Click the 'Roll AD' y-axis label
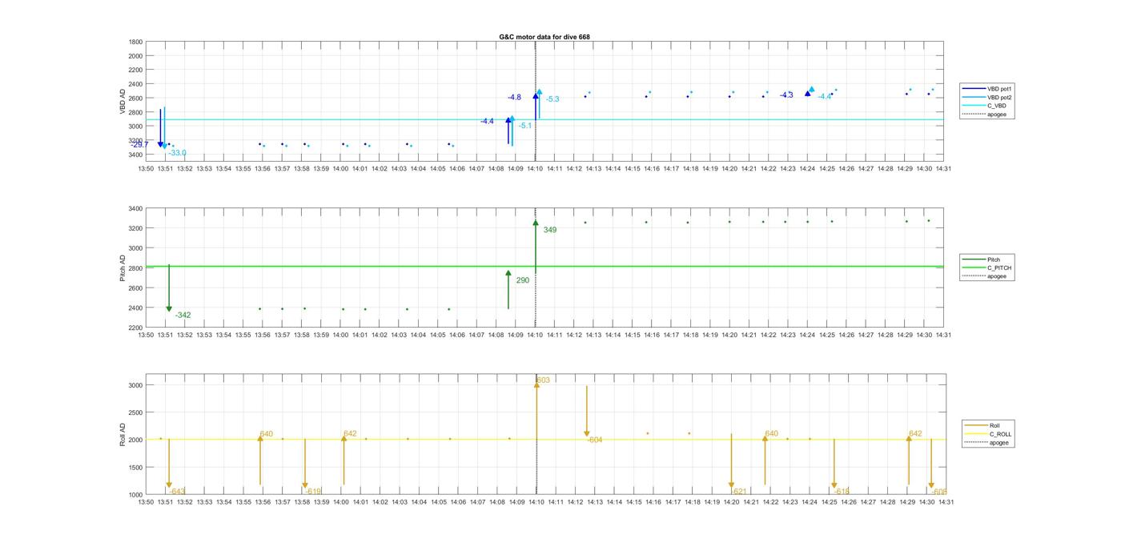 [123, 434]
